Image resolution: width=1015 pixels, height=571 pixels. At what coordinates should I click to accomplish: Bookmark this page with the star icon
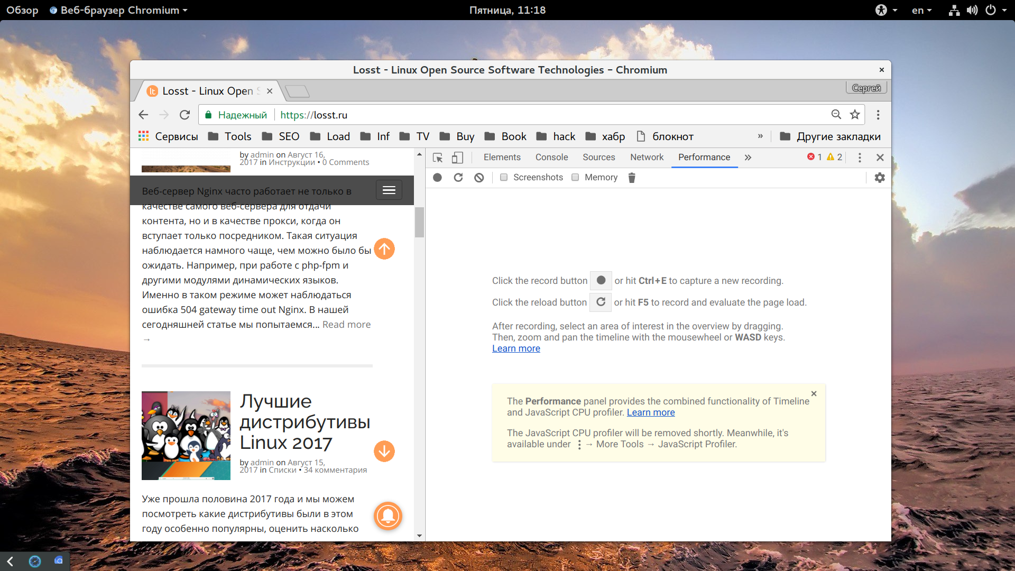tap(855, 115)
